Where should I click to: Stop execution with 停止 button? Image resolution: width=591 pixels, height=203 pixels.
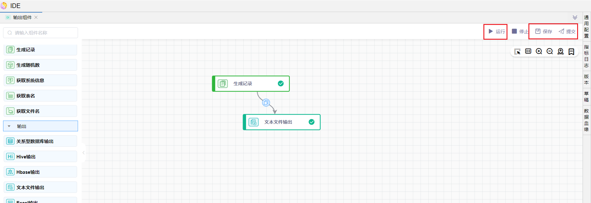pyautogui.click(x=520, y=31)
